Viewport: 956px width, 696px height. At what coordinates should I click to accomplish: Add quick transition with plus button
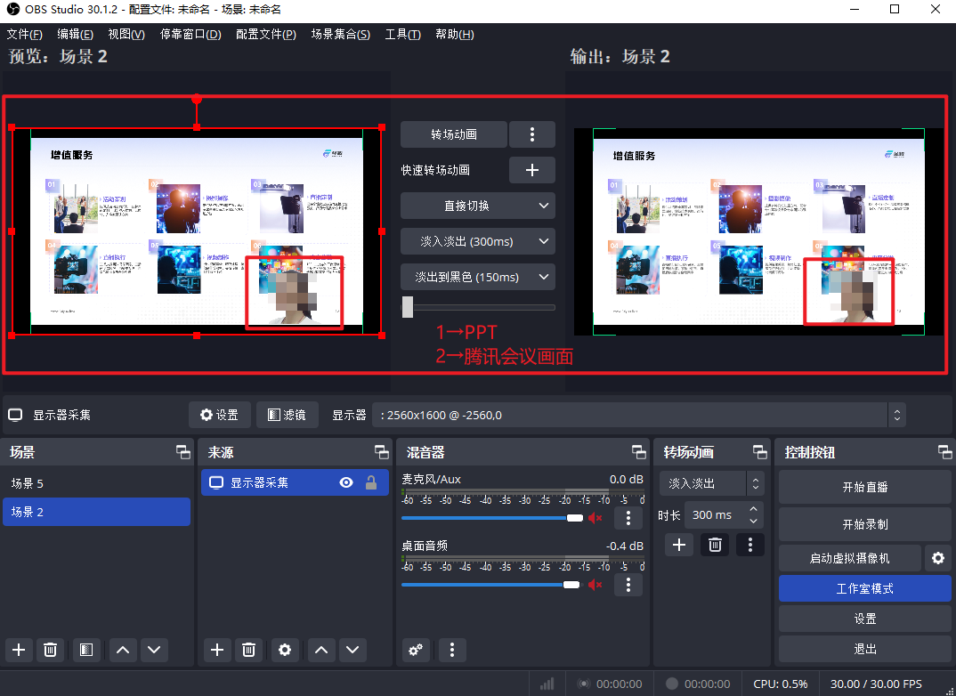pos(531,170)
